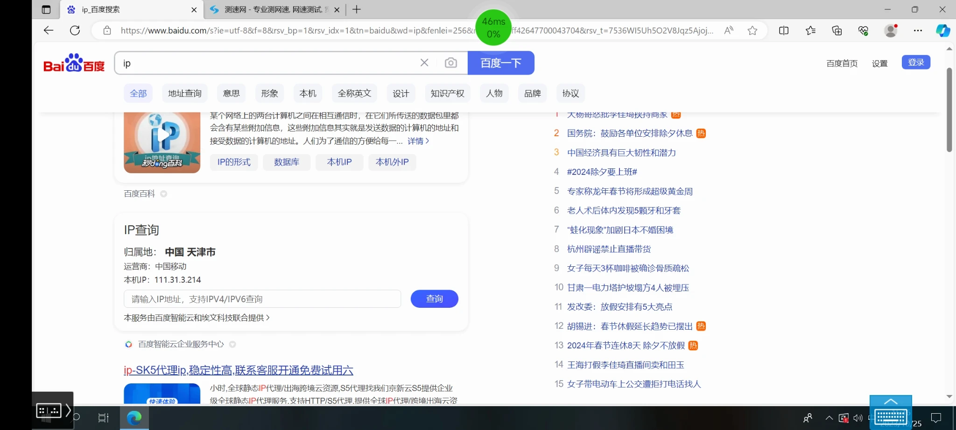Click the camera image search icon
This screenshot has height=430, width=956.
[x=450, y=63]
